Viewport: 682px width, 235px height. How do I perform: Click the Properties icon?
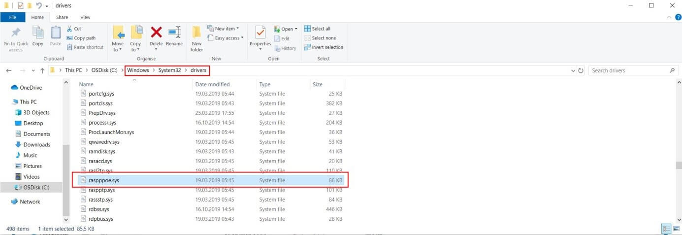pos(260,33)
